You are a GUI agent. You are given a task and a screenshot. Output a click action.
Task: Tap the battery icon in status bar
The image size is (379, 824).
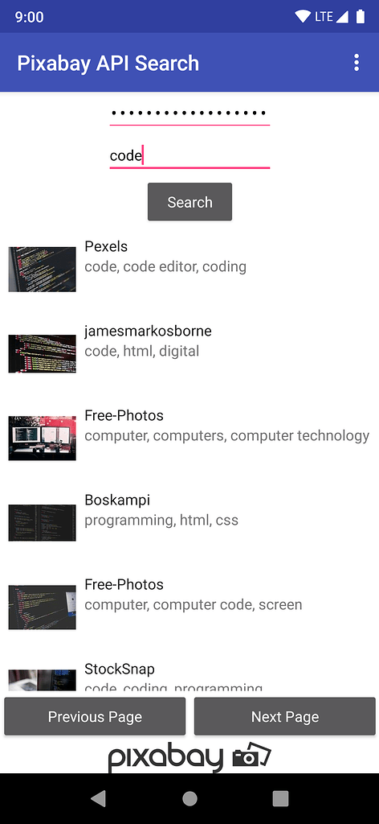click(x=360, y=17)
